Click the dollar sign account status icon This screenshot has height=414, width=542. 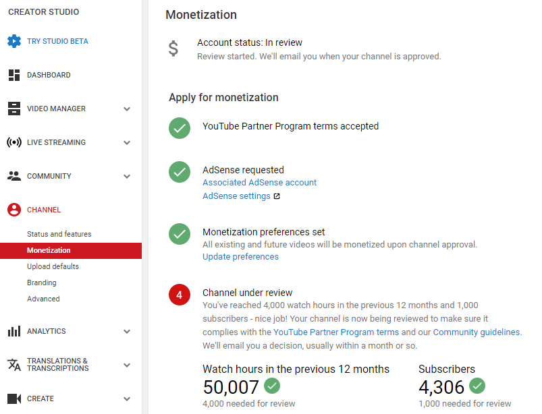173,49
